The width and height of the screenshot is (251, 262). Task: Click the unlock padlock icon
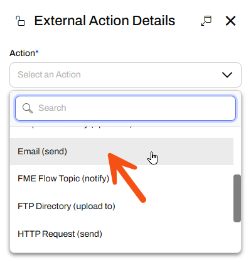coord(20,21)
